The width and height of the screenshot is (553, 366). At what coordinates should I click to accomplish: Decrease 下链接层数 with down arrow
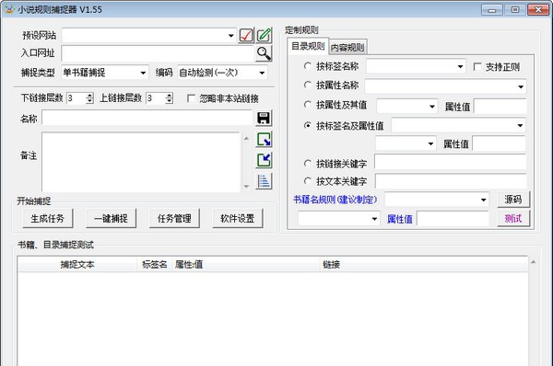coord(89,101)
